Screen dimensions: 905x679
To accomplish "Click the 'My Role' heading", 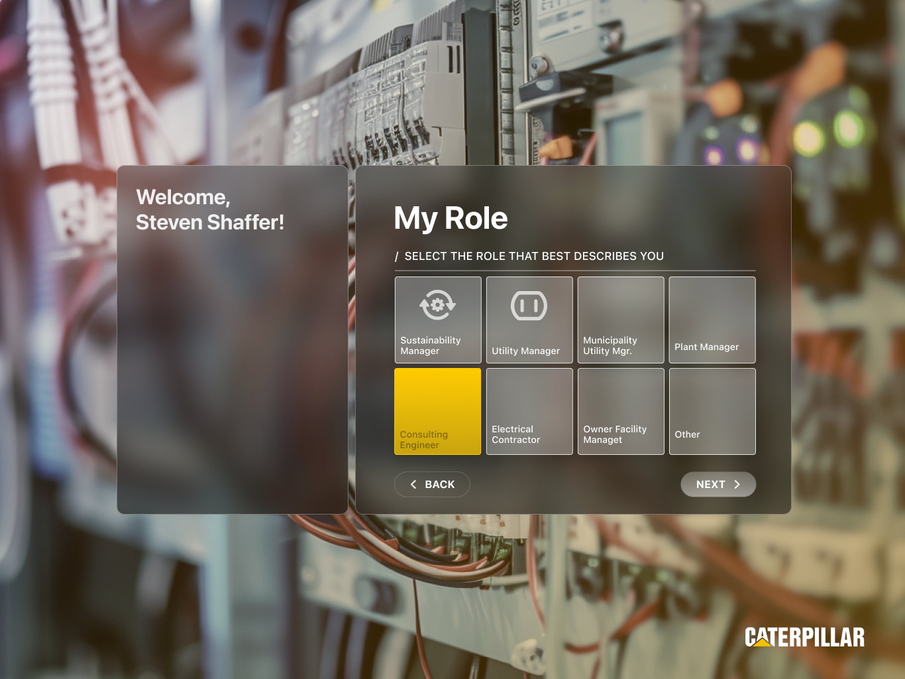I will click(451, 218).
